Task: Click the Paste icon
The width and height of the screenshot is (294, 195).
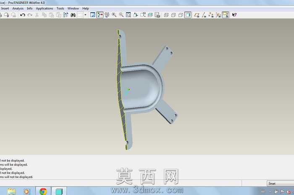Action: (51, 15)
